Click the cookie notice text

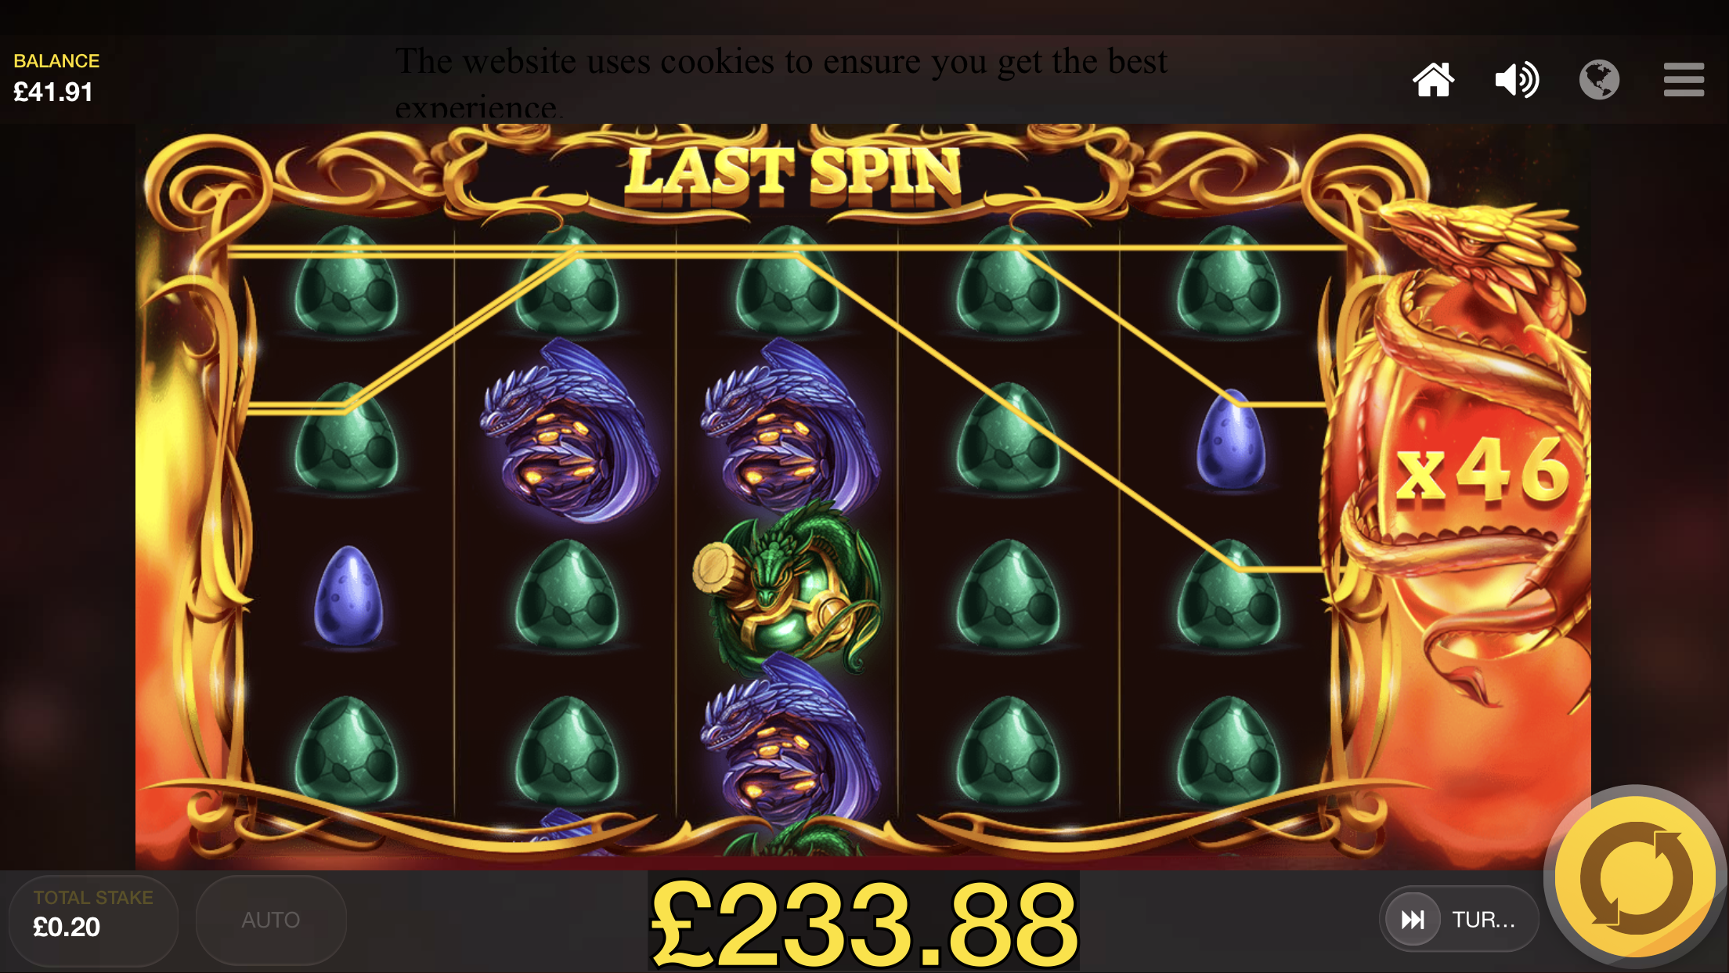pyautogui.click(x=781, y=82)
